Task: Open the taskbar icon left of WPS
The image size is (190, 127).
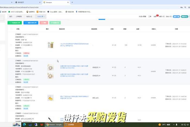Action: (36, 125)
